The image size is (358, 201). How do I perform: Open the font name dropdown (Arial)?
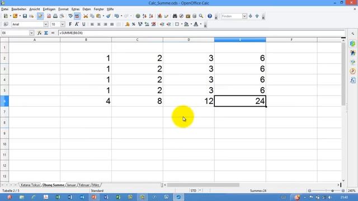46,25
